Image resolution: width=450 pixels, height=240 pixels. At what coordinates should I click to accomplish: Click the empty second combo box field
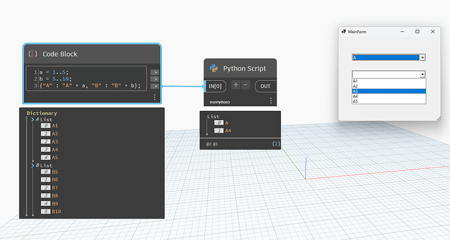click(x=386, y=74)
